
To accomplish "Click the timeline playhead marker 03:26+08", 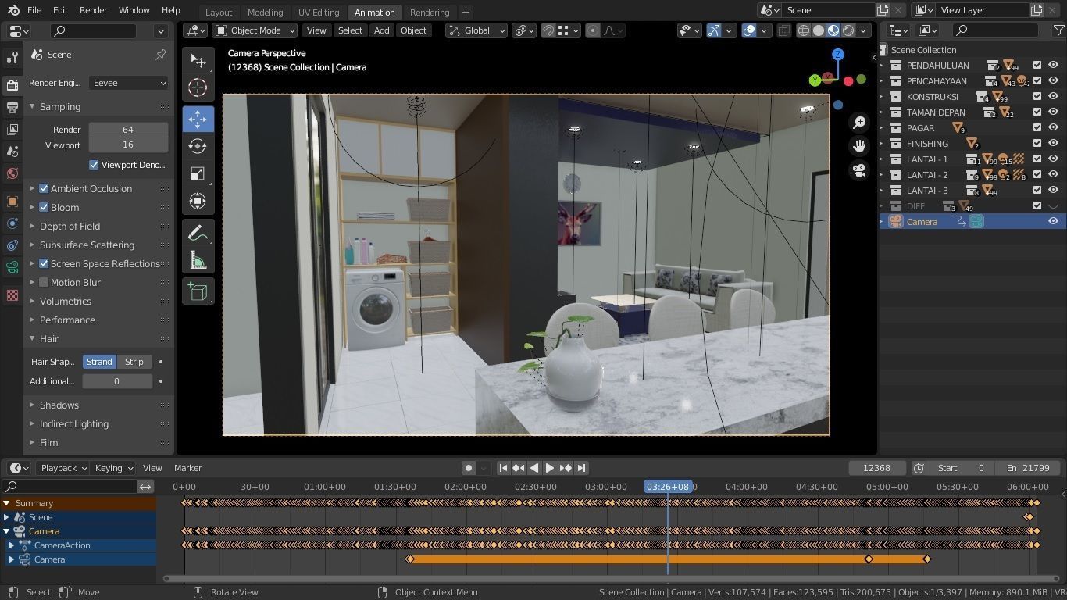I will click(x=668, y=487).
